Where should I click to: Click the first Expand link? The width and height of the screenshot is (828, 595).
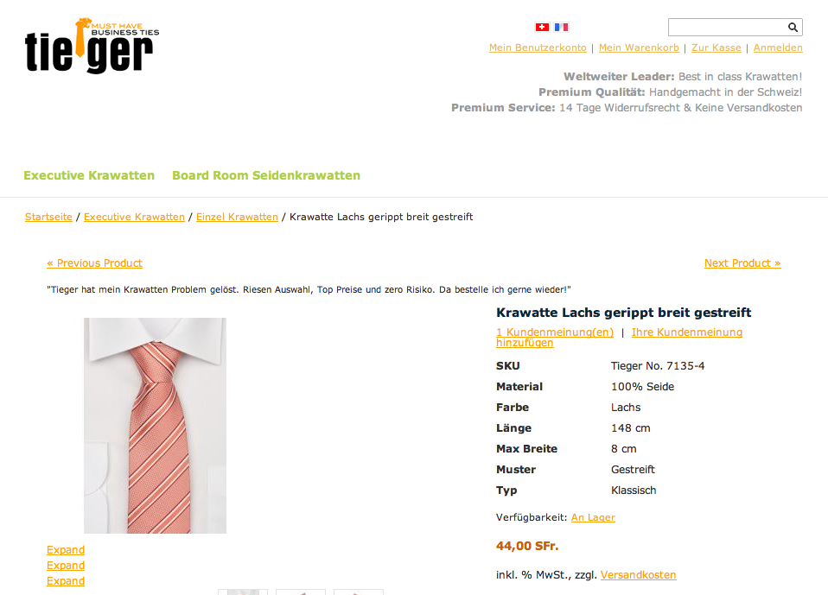coord(66,549)
